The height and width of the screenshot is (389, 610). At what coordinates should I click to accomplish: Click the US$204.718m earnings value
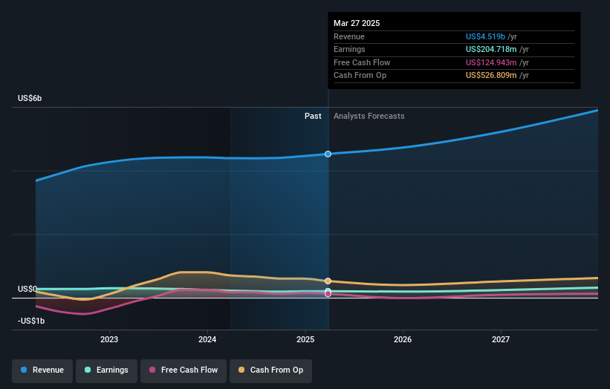pos(491,49)
